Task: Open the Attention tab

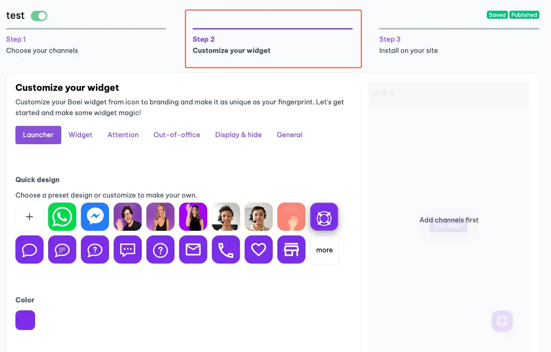Action: pyautogui.click(x=123, y=135)
